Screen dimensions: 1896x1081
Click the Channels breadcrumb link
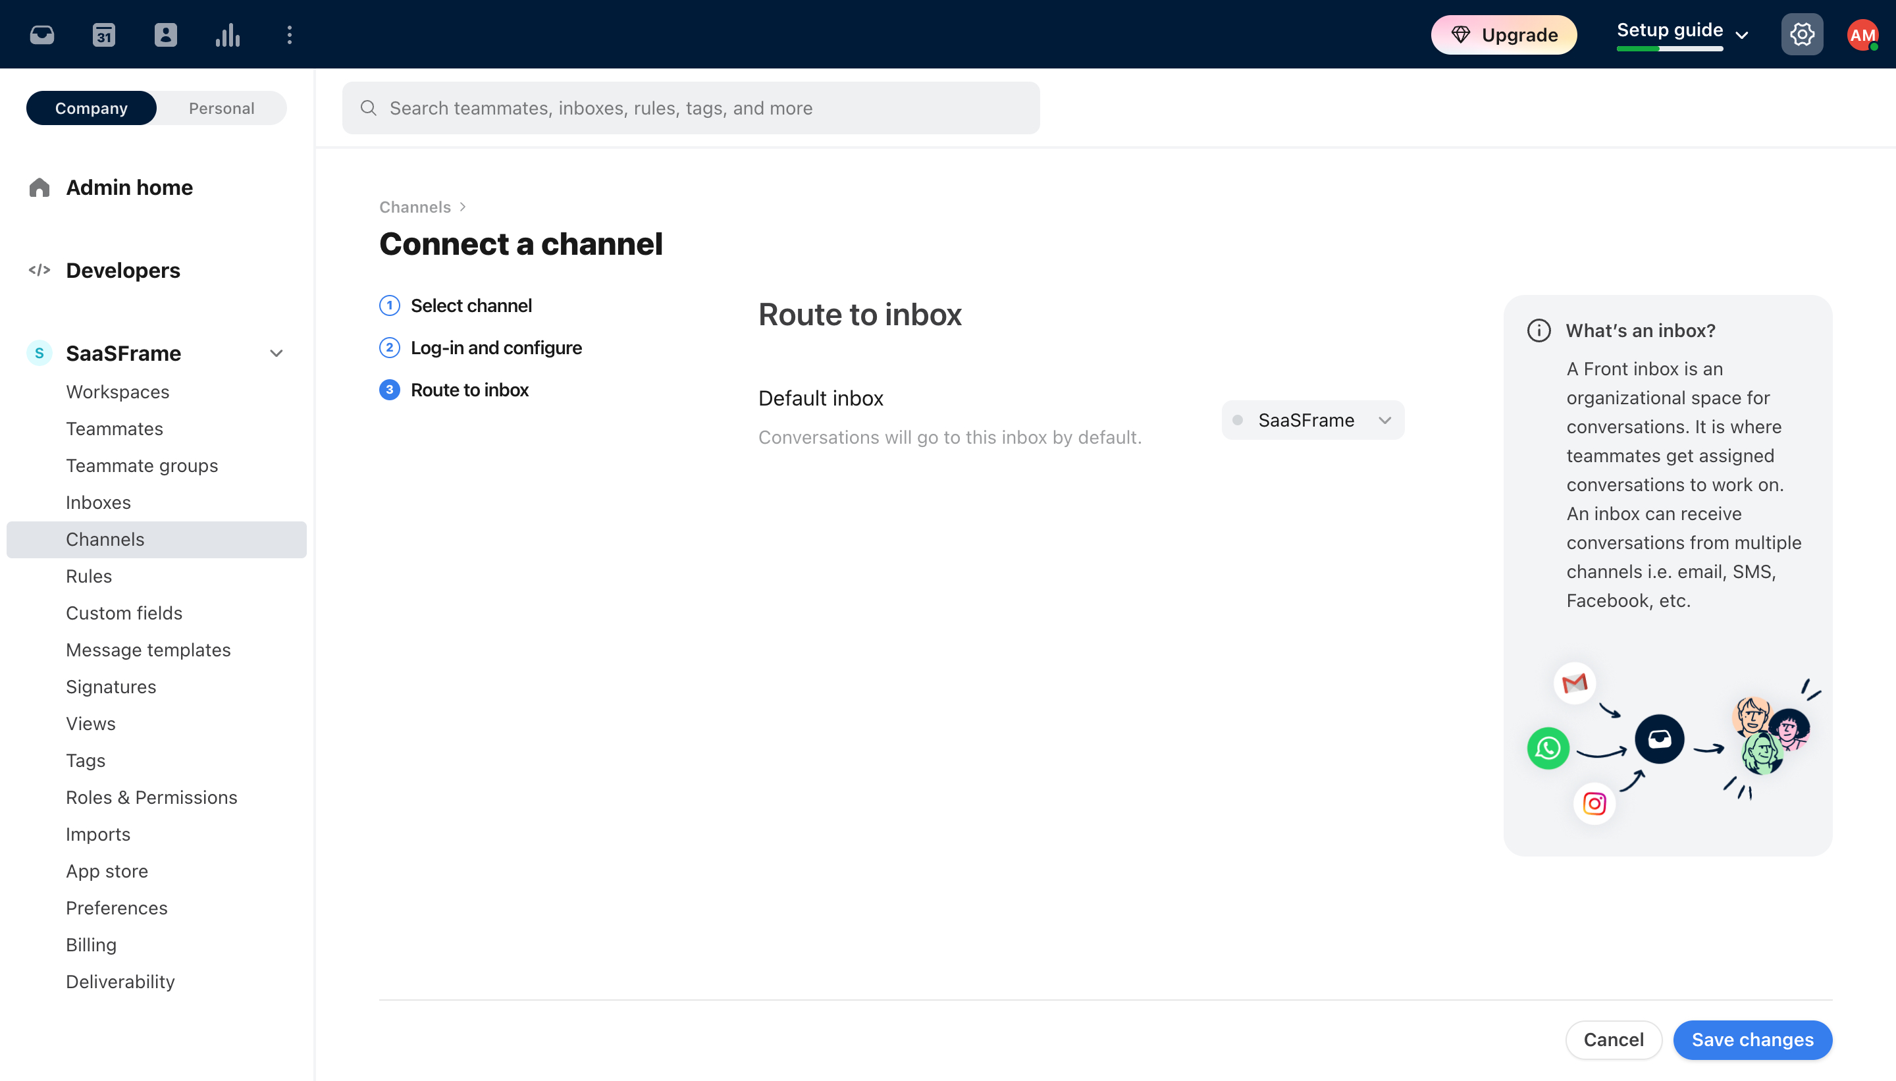(415, 207)
